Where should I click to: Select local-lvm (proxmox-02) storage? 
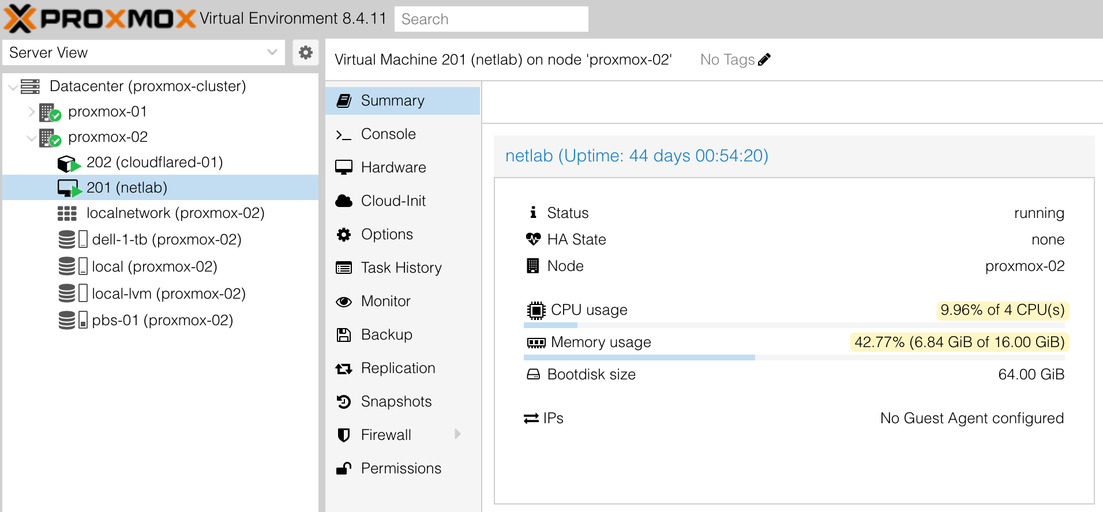point(168,293)
